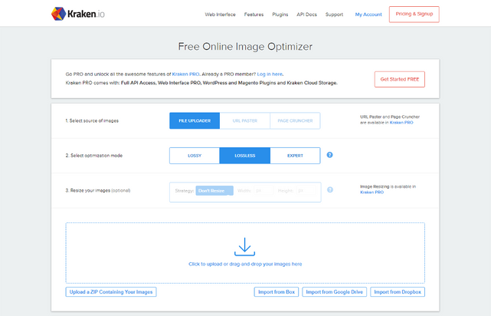The height and width of the screenshot is (316, 491).
Task: Click Import from Google Drive button
Action: point(334,292)
